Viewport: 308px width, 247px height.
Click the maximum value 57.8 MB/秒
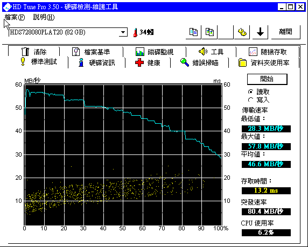click(266, 146)
